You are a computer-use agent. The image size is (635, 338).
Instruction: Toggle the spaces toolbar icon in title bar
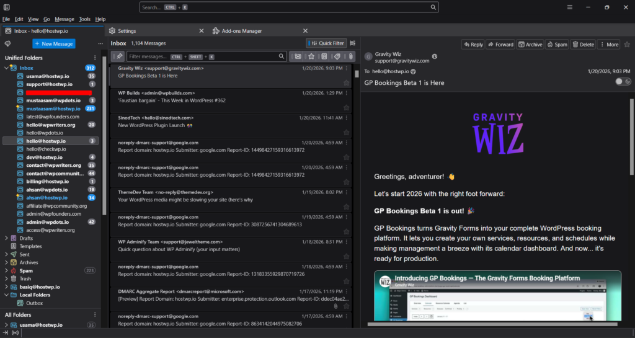click(6, 7)
